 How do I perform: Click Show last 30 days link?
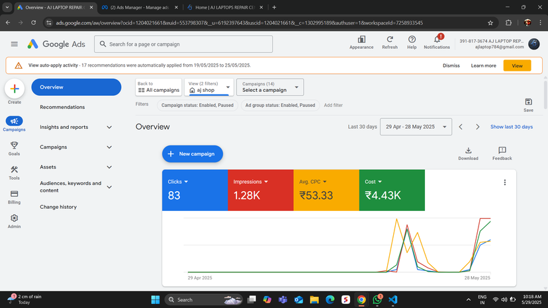click(512, 127)
